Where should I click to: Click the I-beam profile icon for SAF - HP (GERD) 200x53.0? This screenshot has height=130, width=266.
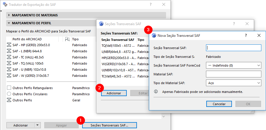(x=9, y=45)
